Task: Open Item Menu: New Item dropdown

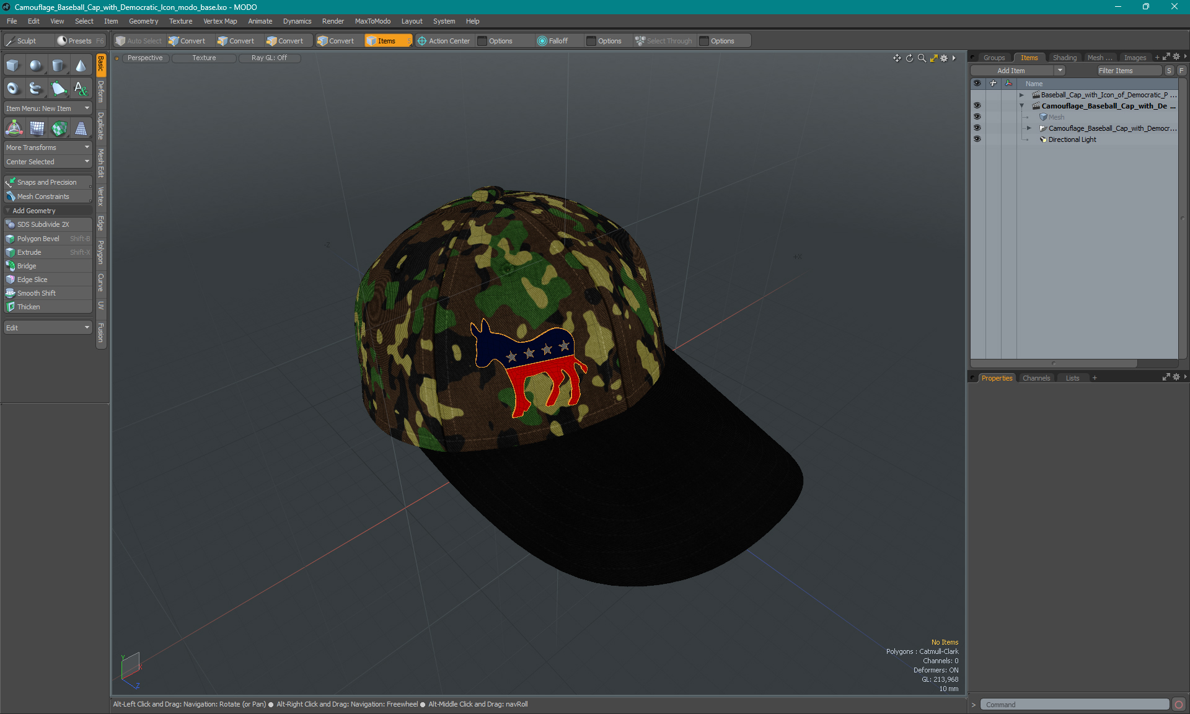Action: tap(48, 108)
